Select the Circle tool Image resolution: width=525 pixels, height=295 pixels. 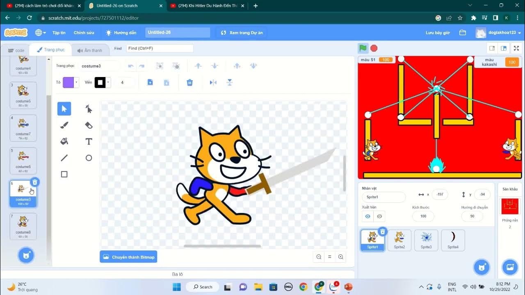click(x=89, y=158)
